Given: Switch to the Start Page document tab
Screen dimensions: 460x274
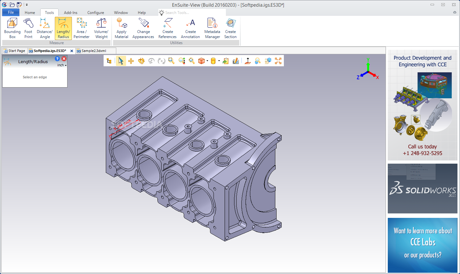Looking at the screenshot, I should (14, 51).
